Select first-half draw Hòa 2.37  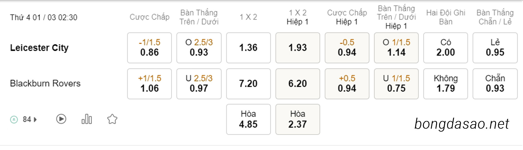(298, 119)
